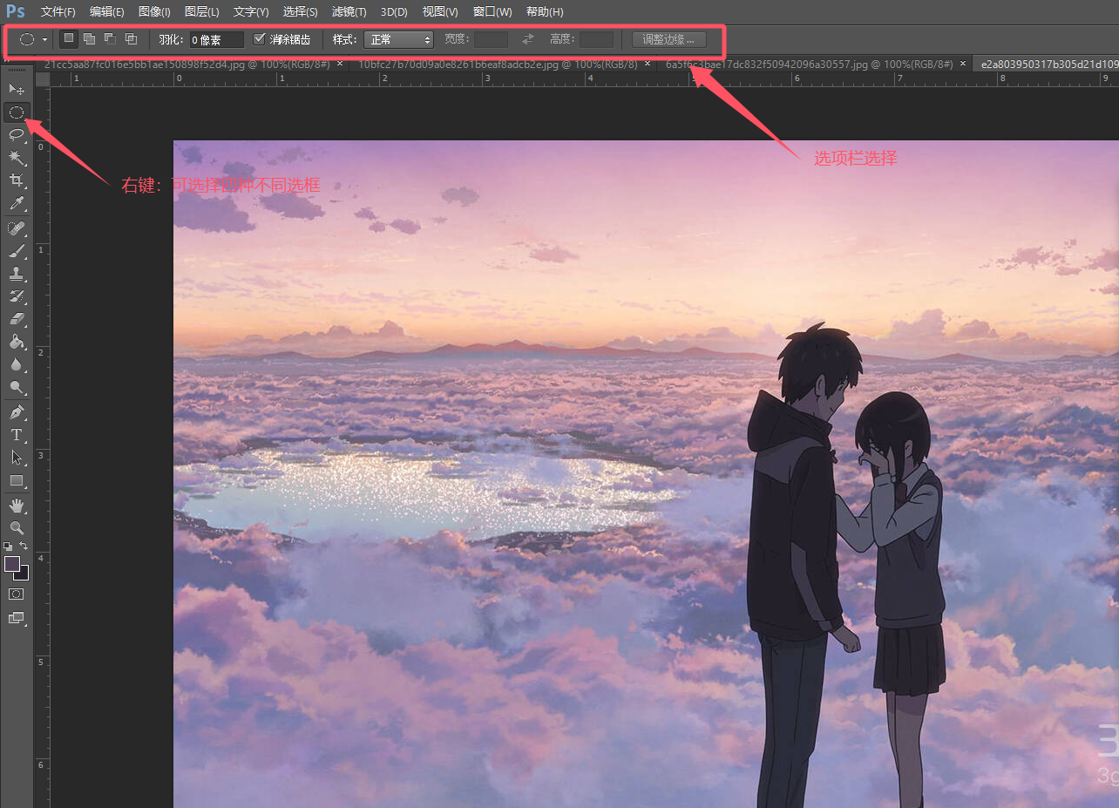This screenshot has width=1119, height=808.
Task: Open the 文件(F) menu
Action: pos(58,12)
